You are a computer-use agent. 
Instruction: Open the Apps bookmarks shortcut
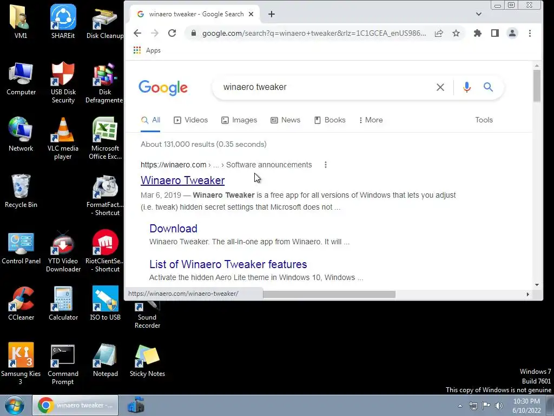147,50
